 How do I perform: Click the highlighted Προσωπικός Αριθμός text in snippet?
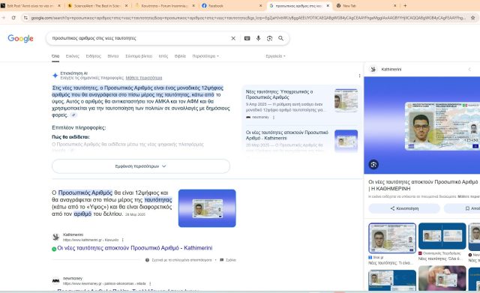pos(85,193)
